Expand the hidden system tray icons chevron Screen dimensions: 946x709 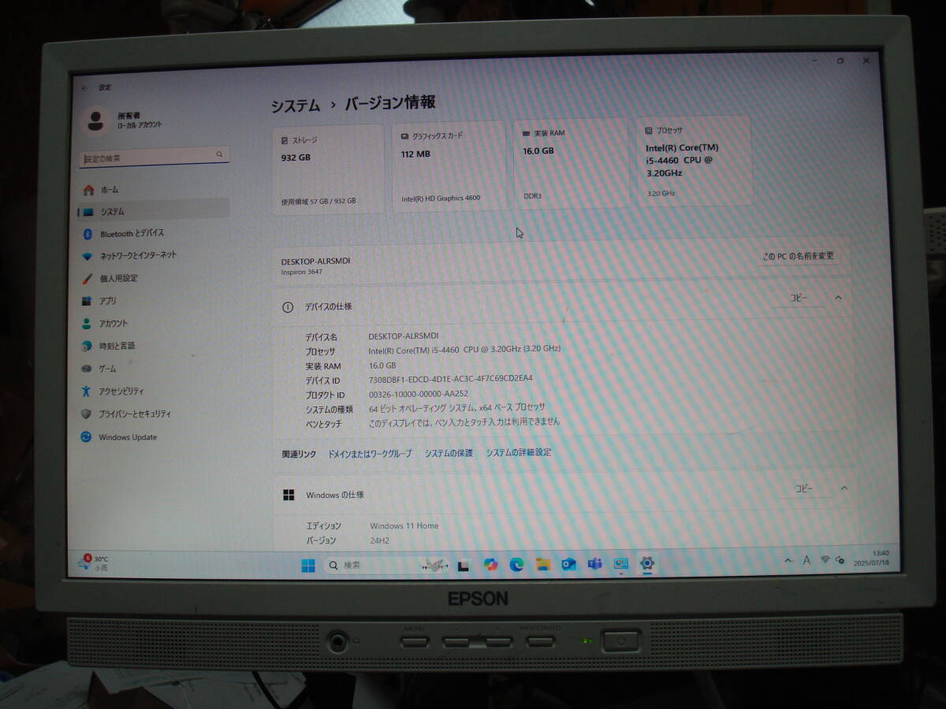(x=789, y=561)
